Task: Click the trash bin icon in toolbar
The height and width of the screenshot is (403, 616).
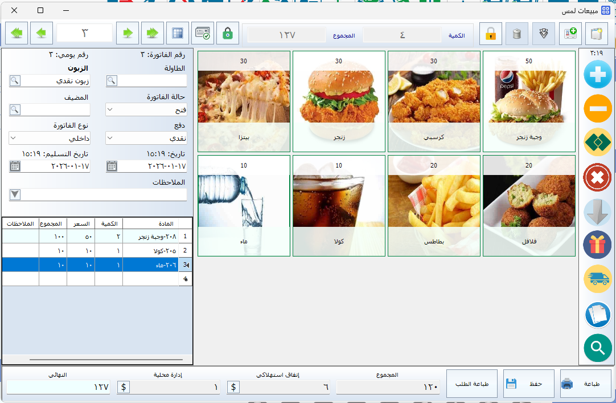Action: coord(517,34)
